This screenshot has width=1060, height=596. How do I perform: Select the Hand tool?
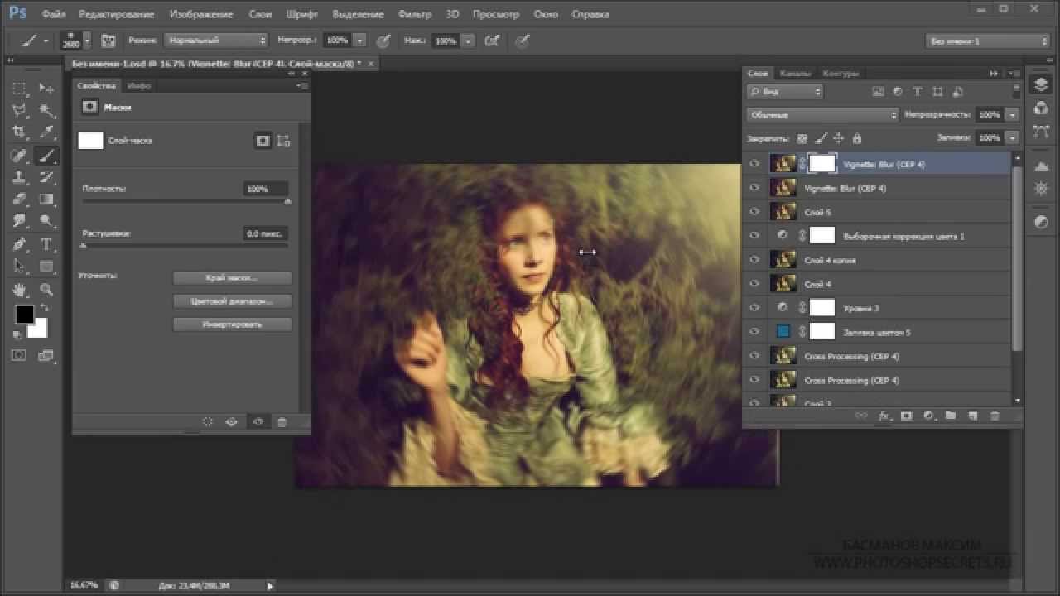click(x=19, y=290)
